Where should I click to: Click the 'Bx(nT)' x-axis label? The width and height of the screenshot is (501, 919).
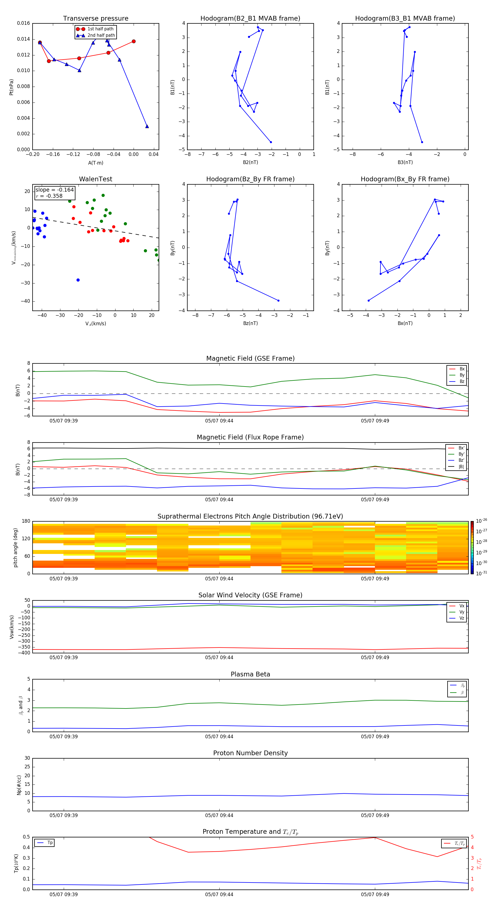click(405, 323)
